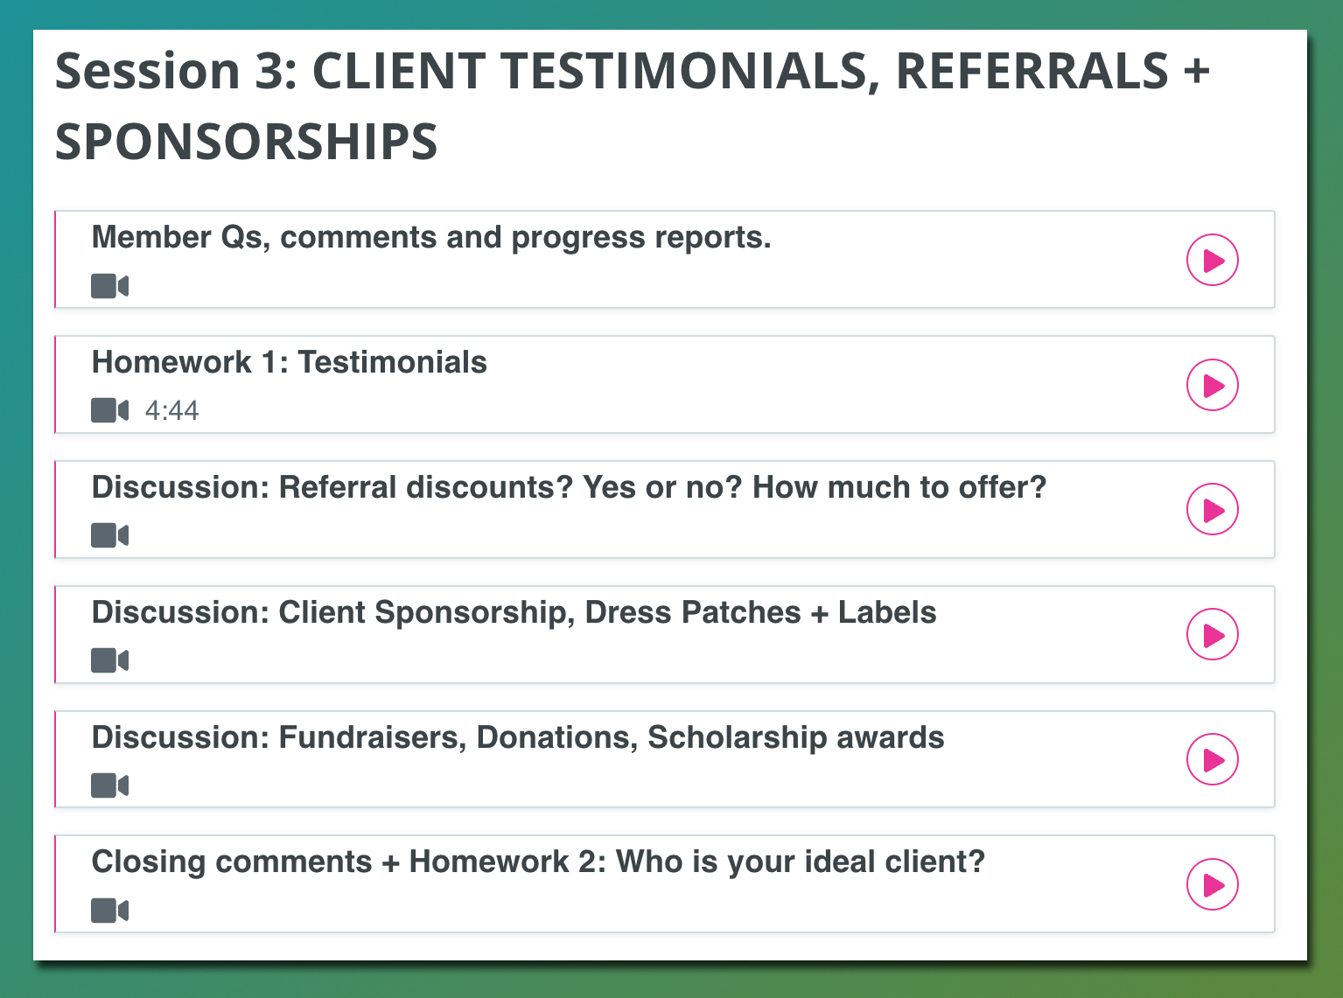Click the camera icon under Closing comments
The image size is (1343, 998).
tap(109, 911)
